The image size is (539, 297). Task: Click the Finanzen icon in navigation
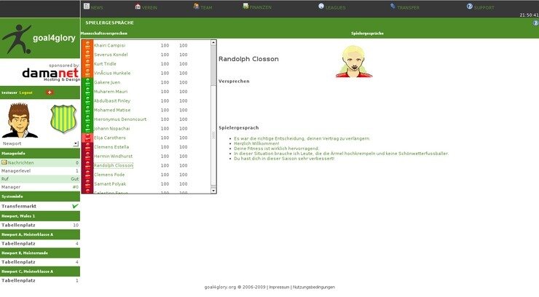click(246, 6)
